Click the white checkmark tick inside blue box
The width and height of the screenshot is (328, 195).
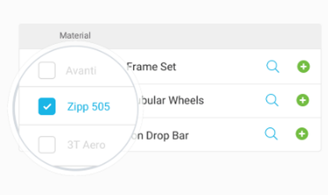[47, 107]
